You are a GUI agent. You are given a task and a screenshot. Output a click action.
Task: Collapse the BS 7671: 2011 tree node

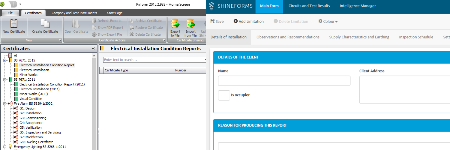(x=5, y=79)
